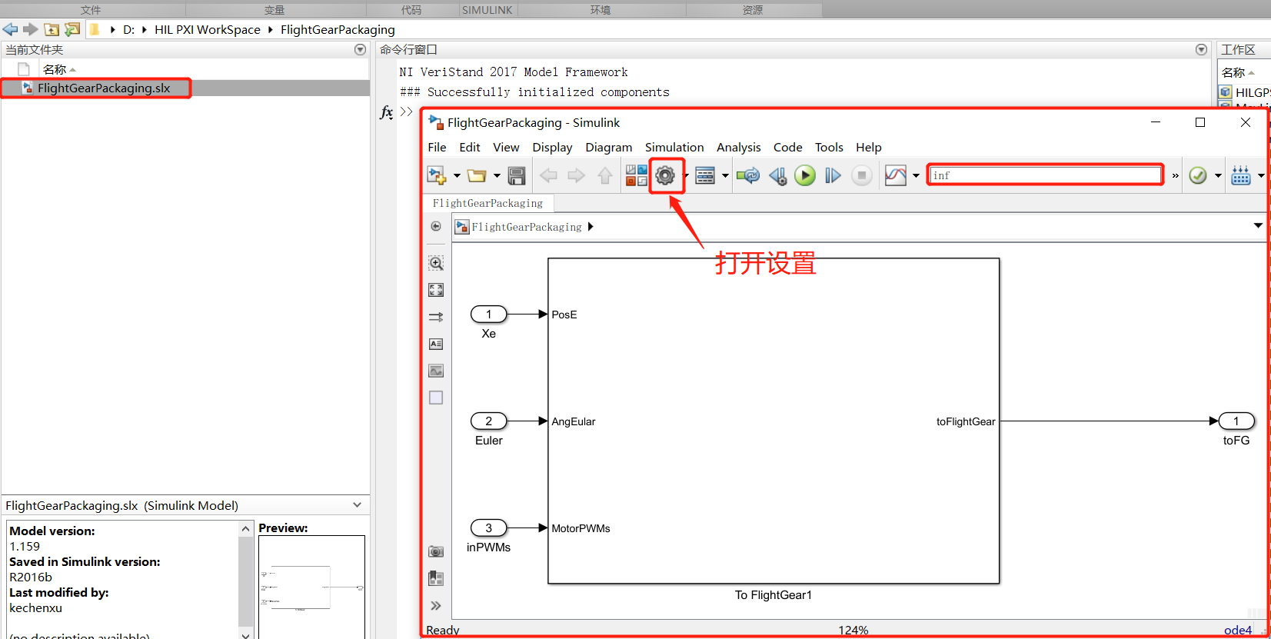1271x639 pixels.
Task: Click the Fit to View palette icon
Action: 436,290
